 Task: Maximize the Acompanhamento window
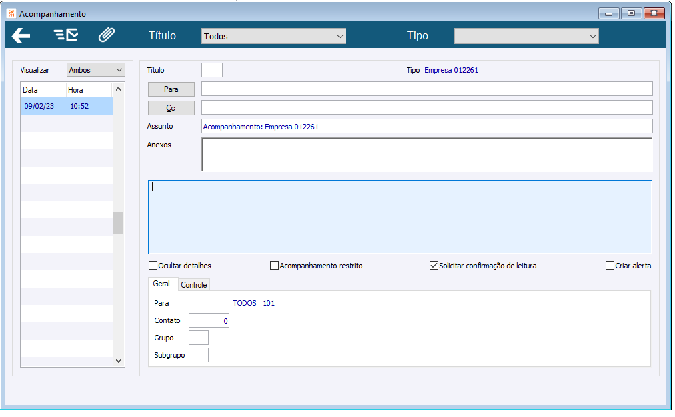[631, 13]
